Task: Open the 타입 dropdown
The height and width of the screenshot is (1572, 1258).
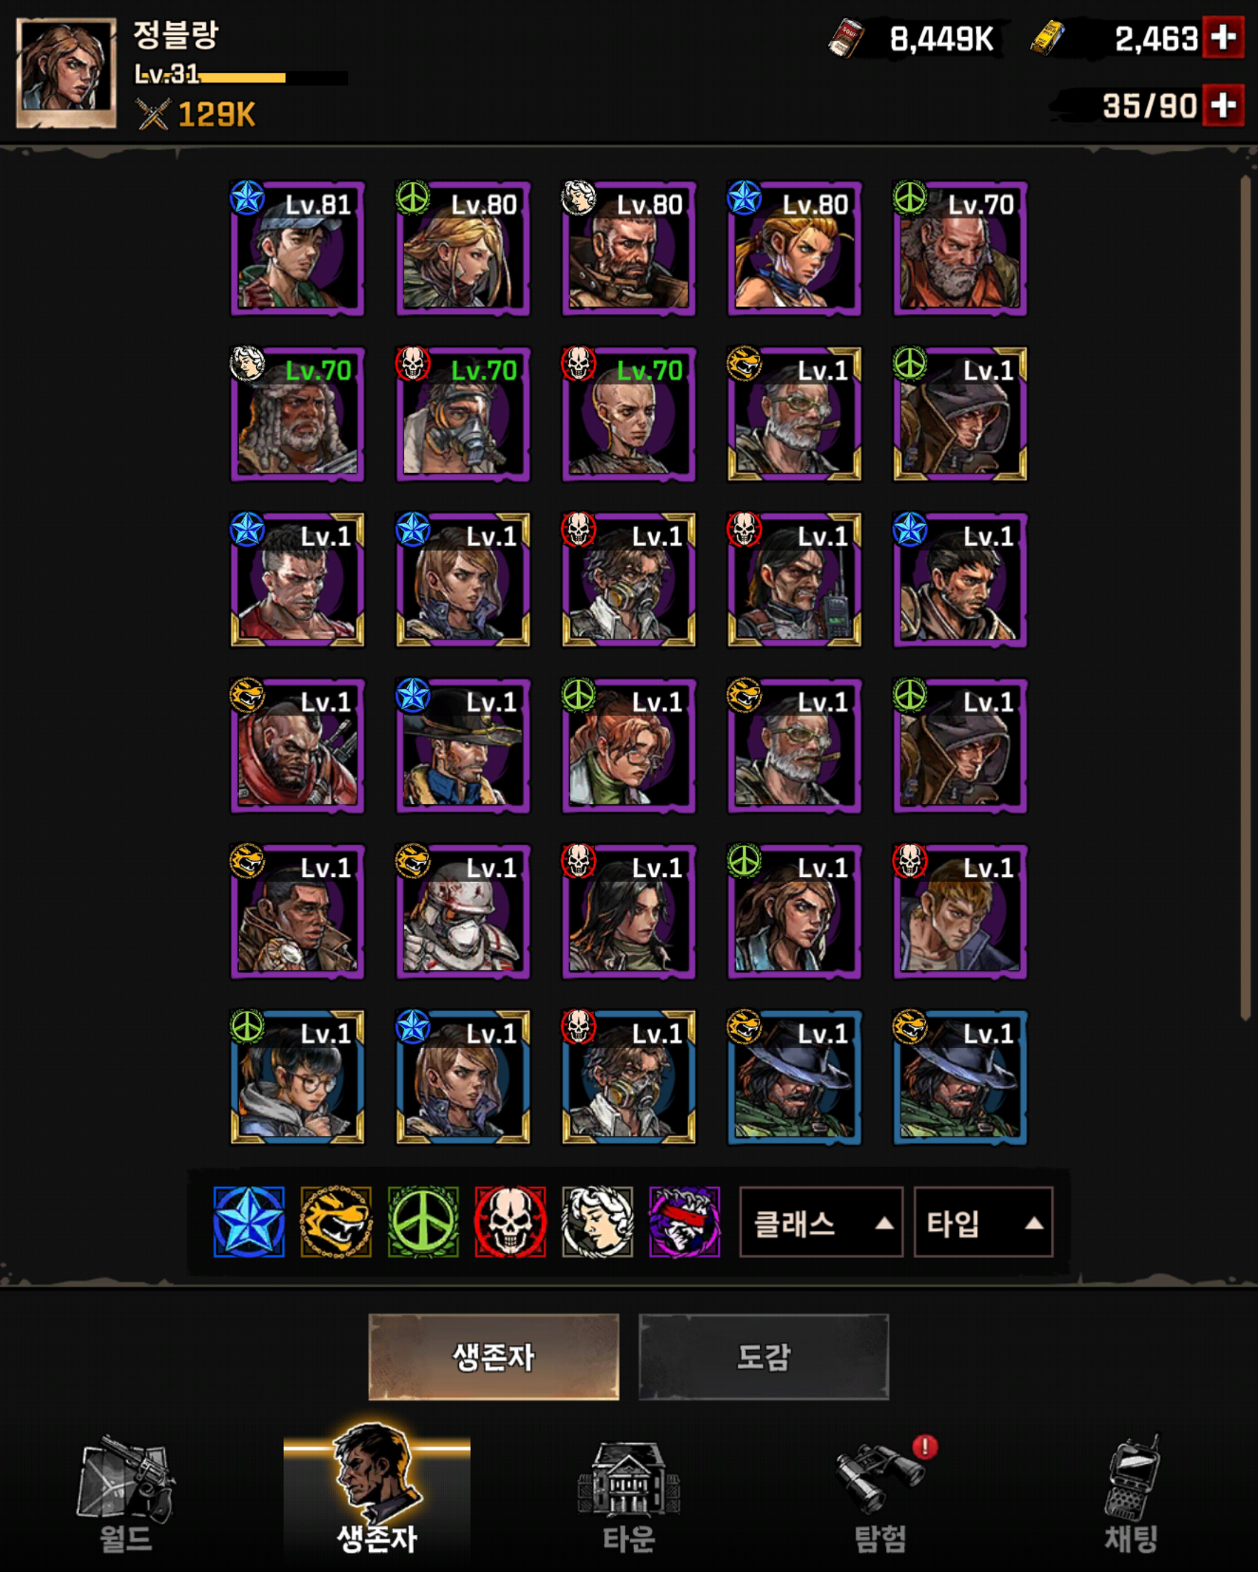Action: pyautogui.click(x=983, y=1222)
